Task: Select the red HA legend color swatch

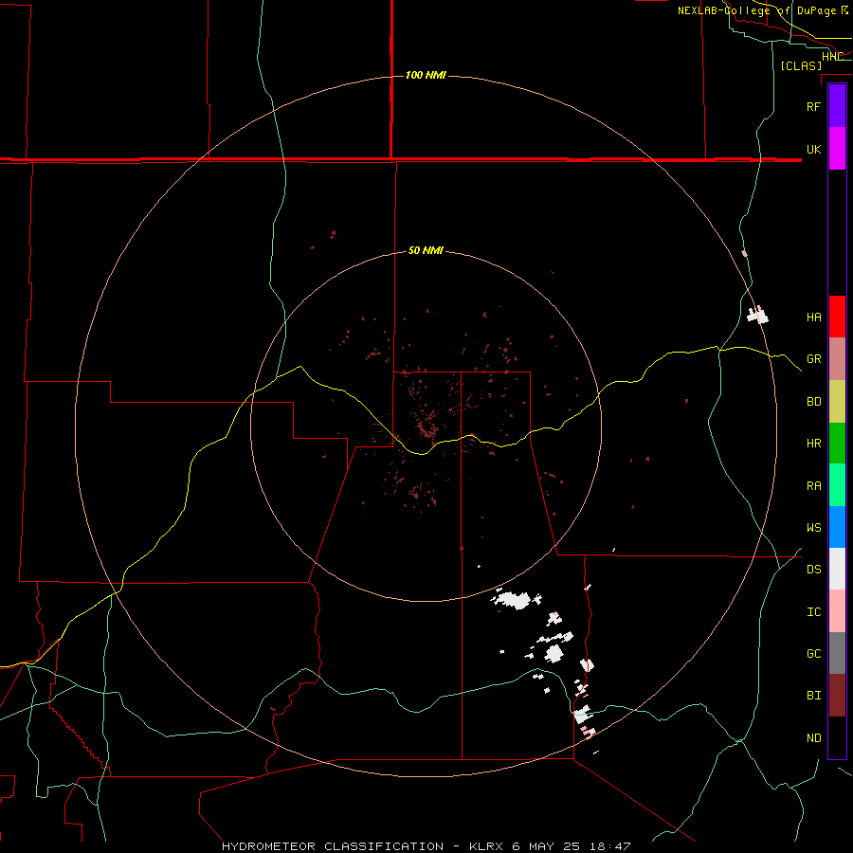Action: [x=837, y=317]
